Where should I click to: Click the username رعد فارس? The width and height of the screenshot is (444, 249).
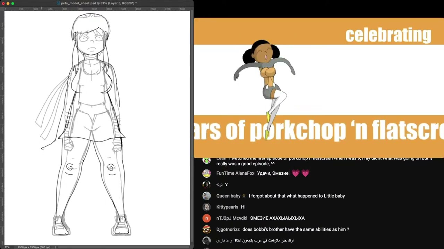[224, 240]
